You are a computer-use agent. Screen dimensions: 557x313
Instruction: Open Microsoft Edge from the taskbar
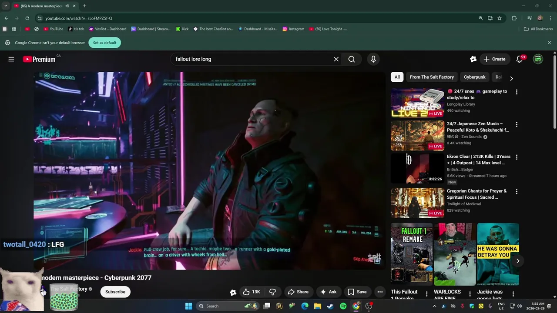(x=305, y=306)
